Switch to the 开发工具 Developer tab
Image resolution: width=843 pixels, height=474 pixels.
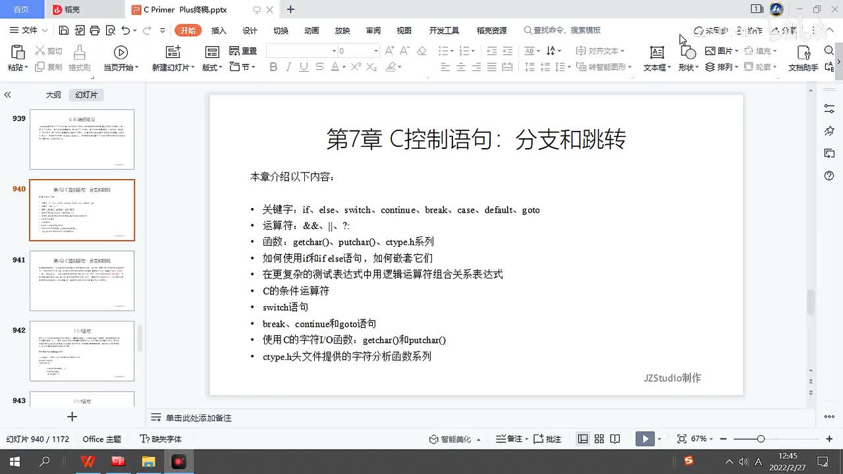pos(444,30)
